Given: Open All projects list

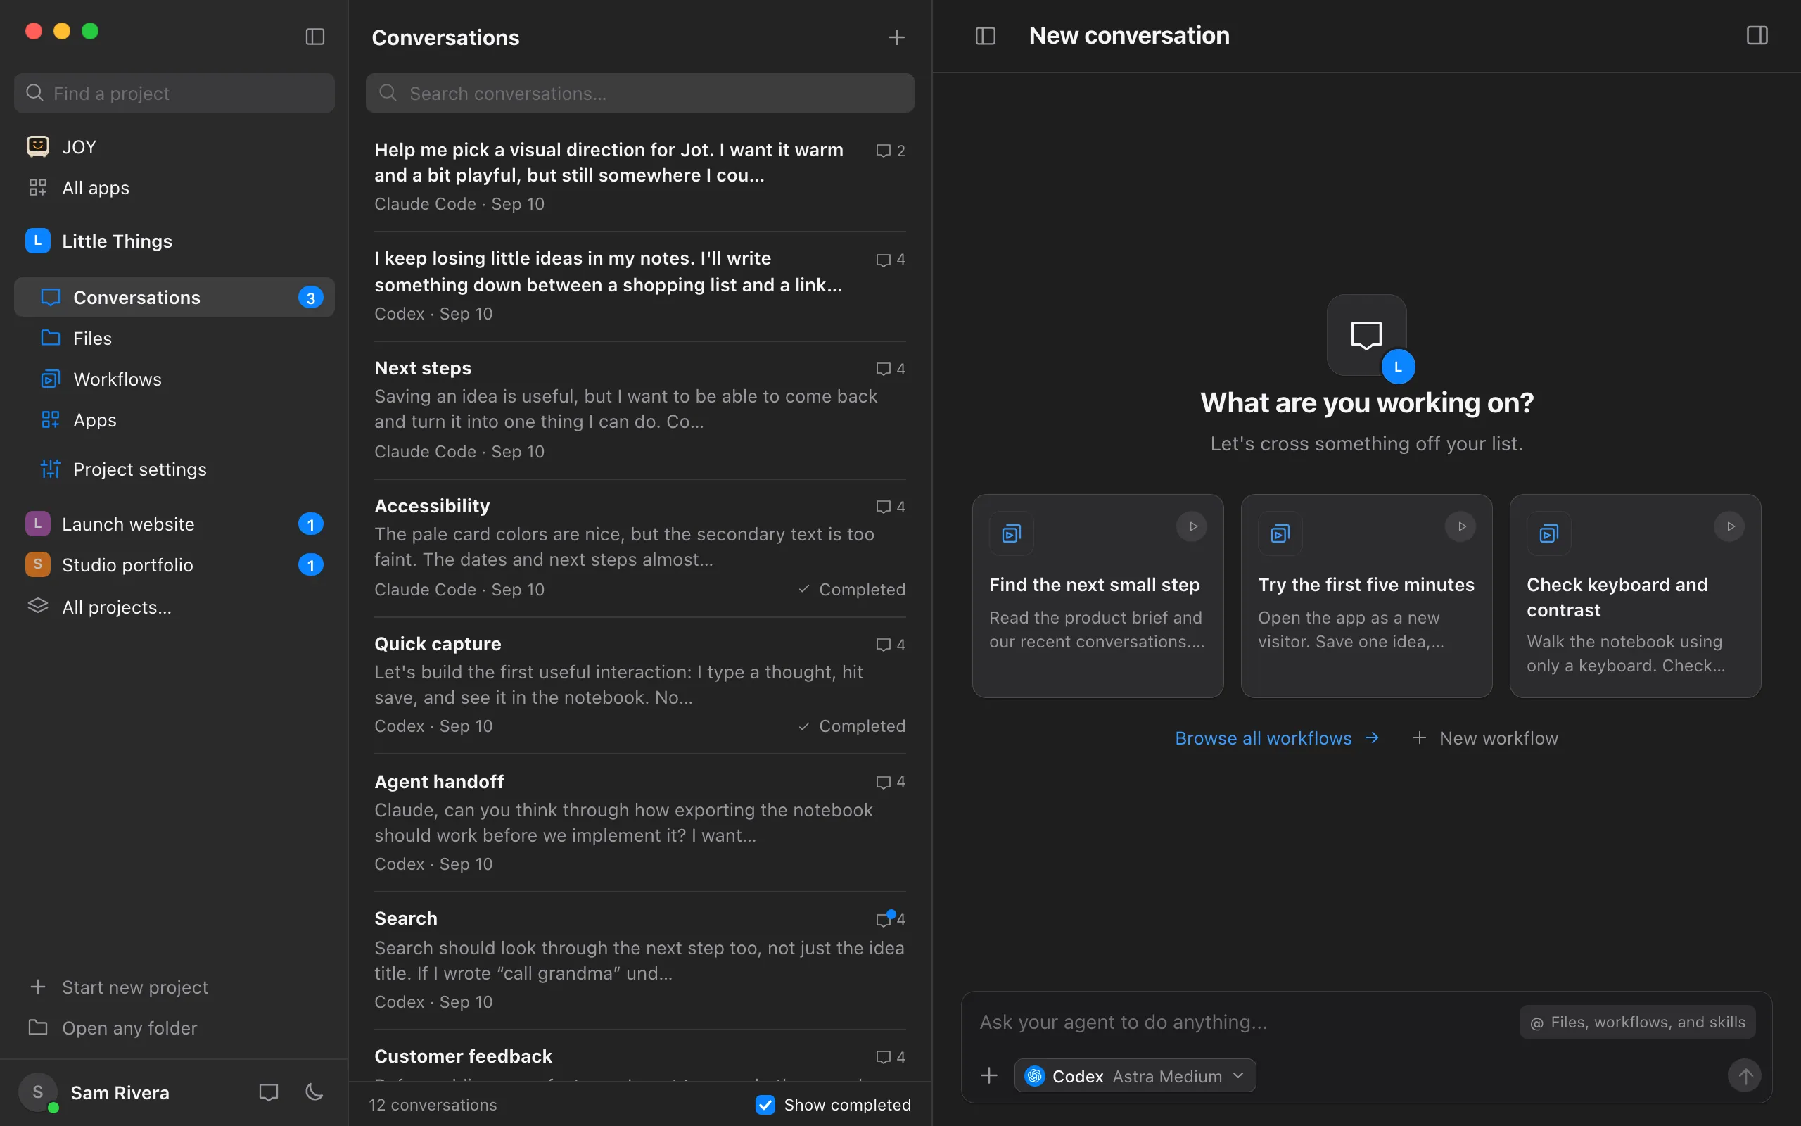Looking at the screenshot, I should tap(174, 607).
